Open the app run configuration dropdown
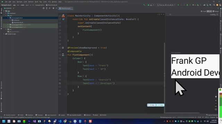222x124 pixels. click(151, 5)
